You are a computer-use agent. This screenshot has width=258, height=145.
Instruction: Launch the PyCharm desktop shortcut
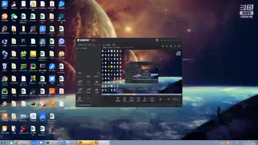tap(5, 93)
